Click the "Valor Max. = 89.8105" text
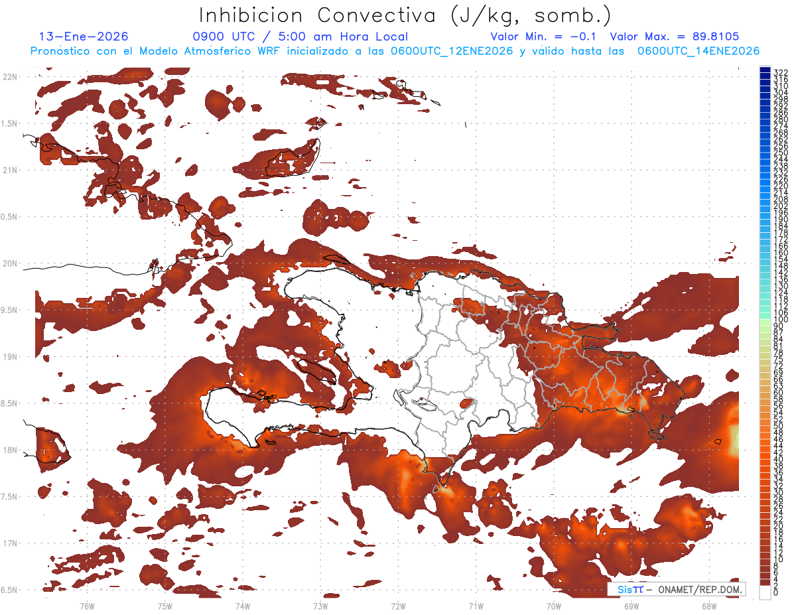This screenshot has height=615, width=796. click(x=675, y=36)
